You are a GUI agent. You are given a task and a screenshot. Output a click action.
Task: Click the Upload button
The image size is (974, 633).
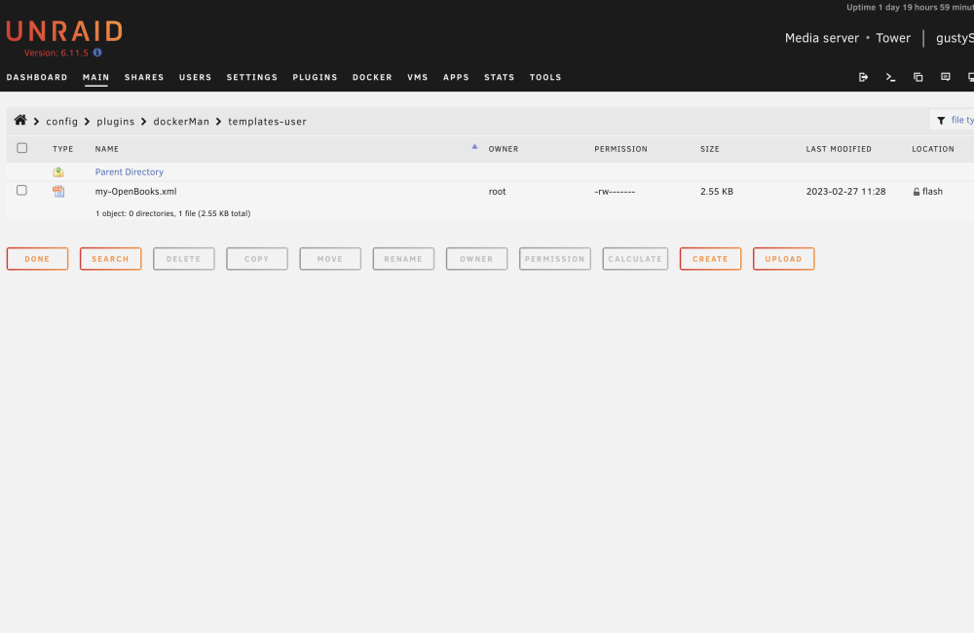(784, 259)
